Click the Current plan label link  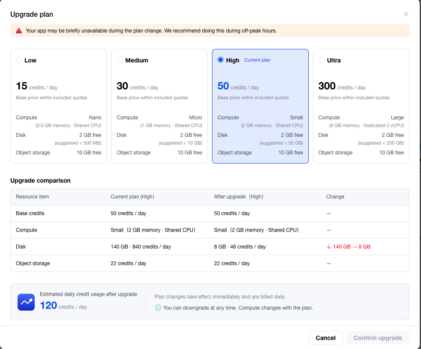tap(257, 60)
